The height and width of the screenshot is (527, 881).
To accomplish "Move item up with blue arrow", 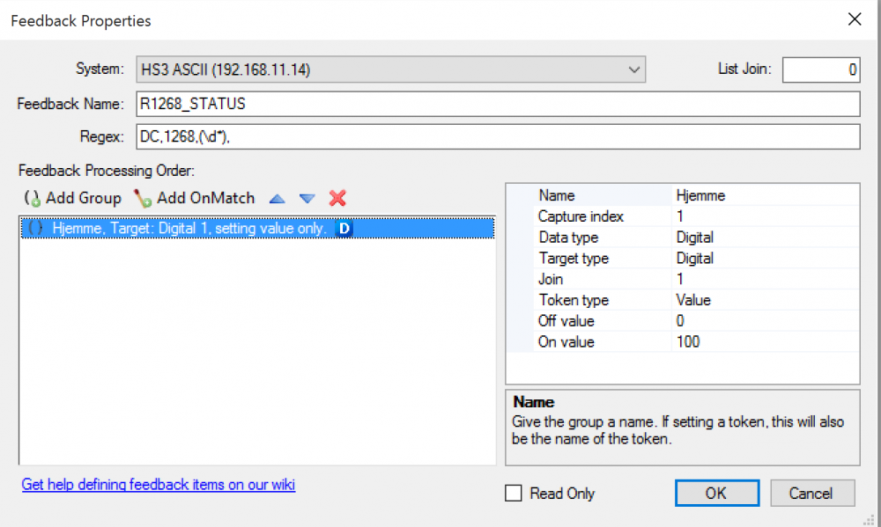I will coord(278,199).
